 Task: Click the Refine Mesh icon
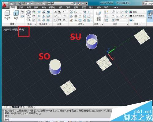(x=34, y=20)
